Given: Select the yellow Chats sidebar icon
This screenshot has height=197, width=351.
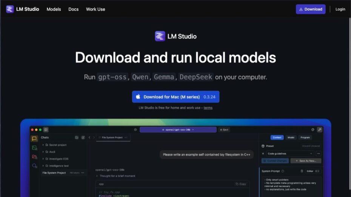Looking at the screenshot, I should point(34,139).
